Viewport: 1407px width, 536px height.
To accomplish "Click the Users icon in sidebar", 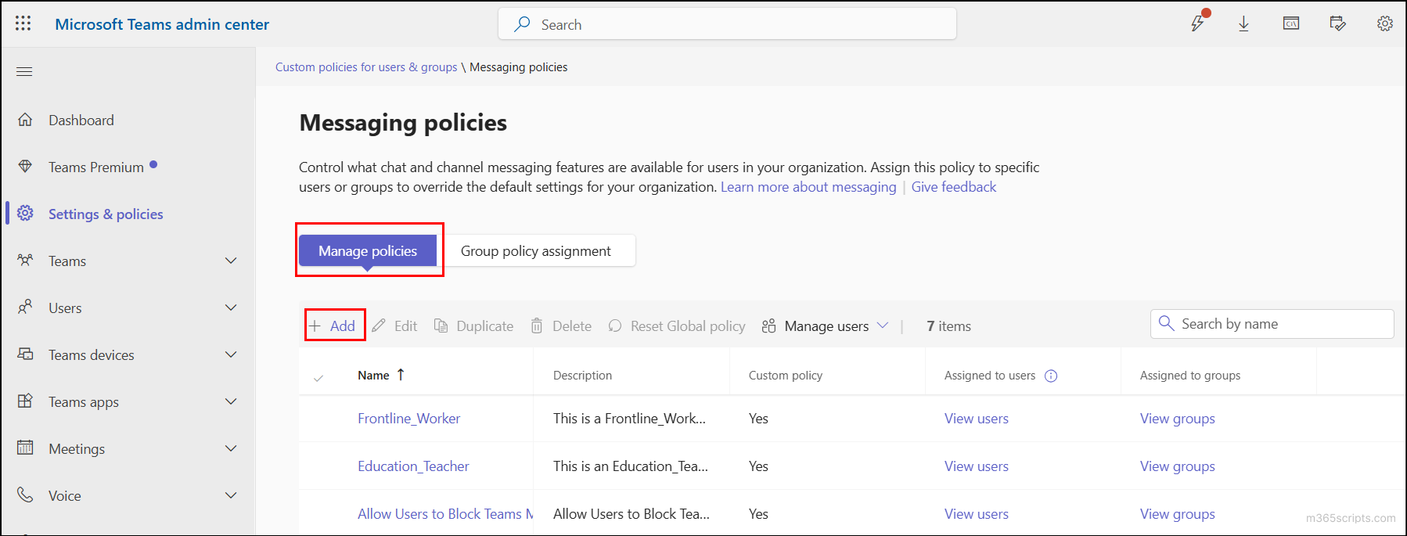I will click(25, 308).
